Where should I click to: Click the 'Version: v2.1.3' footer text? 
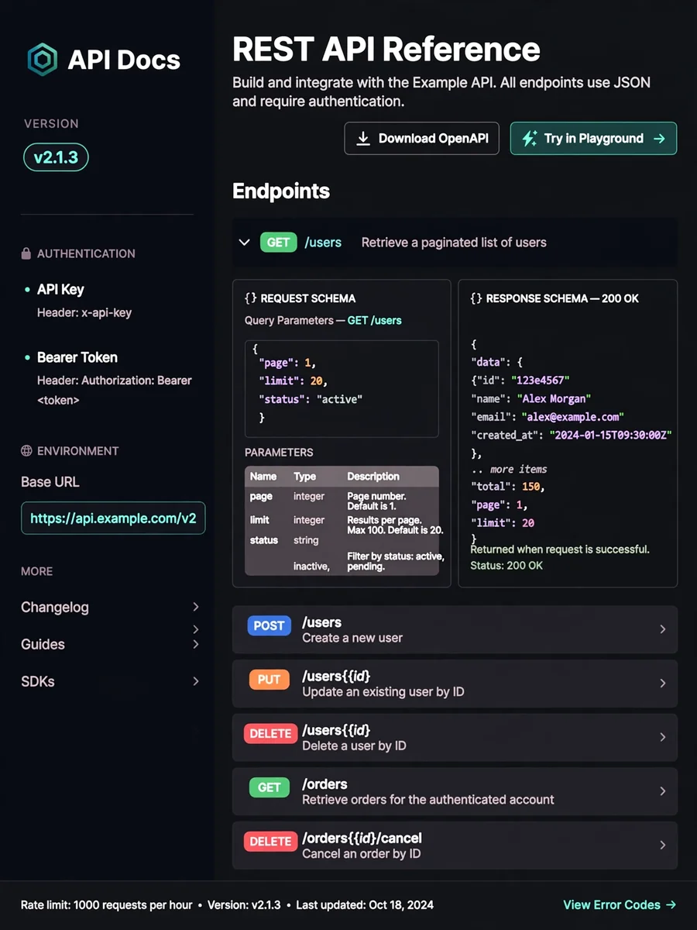click(245, 904)
